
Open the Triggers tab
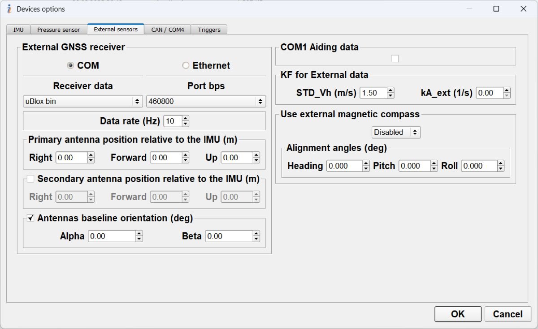click(209, 29)
